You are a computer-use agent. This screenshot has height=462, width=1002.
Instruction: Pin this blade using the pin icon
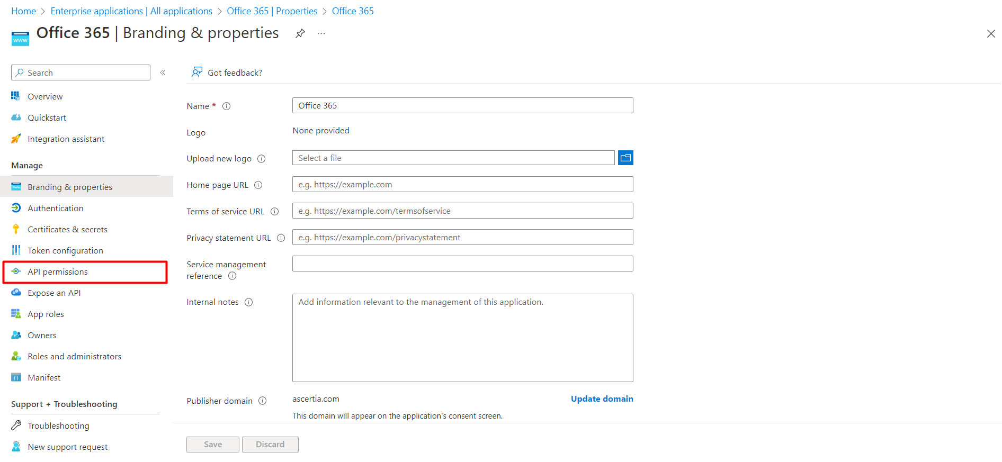[x=300, y=33]
